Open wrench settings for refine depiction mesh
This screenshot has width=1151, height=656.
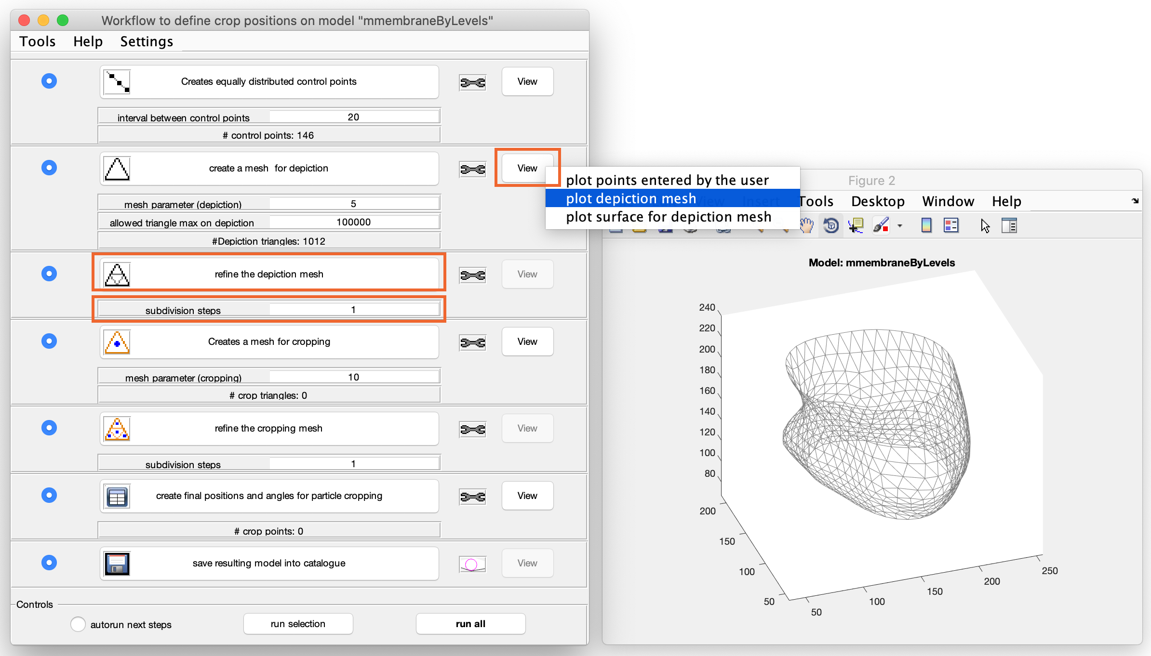pos(472,276)
